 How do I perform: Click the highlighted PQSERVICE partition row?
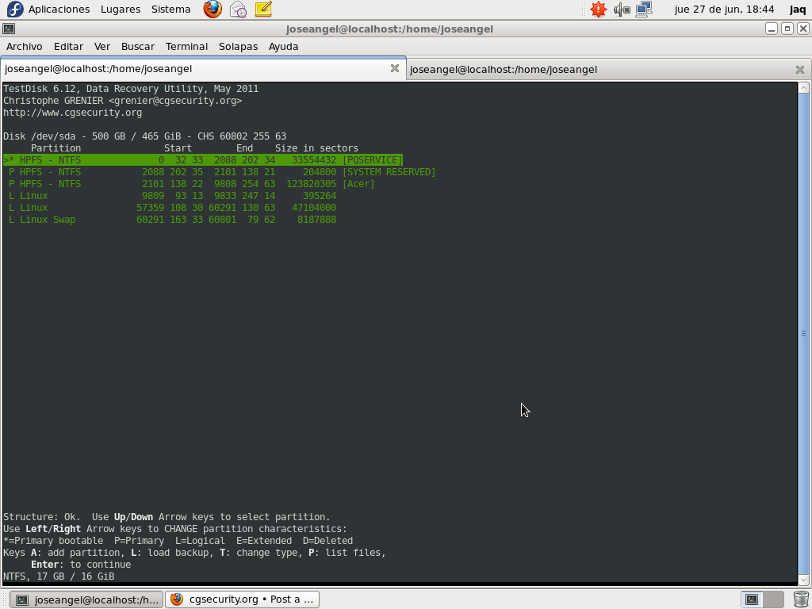[x=203, y=160]
